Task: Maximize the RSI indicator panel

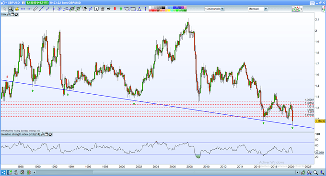Action: (47, 134)
